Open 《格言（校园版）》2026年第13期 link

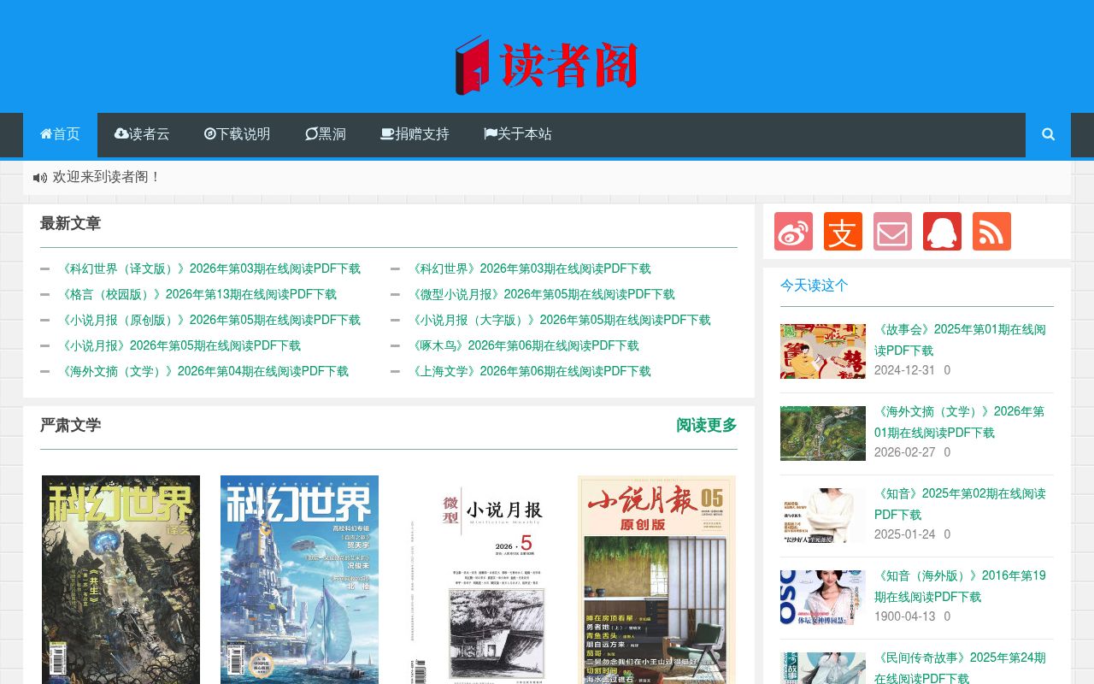[197, 294]
